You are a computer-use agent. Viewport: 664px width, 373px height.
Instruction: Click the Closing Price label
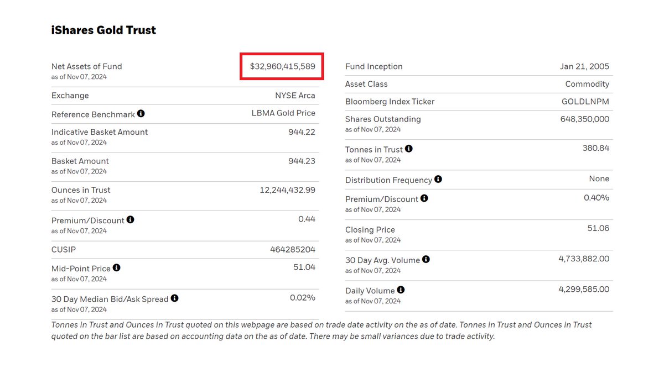pos(370,229)
